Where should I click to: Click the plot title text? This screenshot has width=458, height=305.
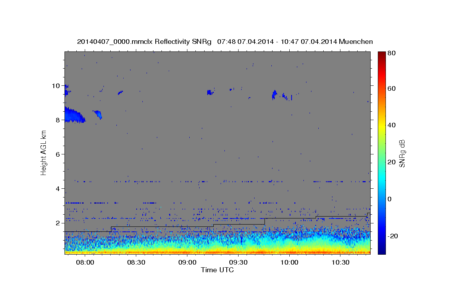click(x=225, y=42)
